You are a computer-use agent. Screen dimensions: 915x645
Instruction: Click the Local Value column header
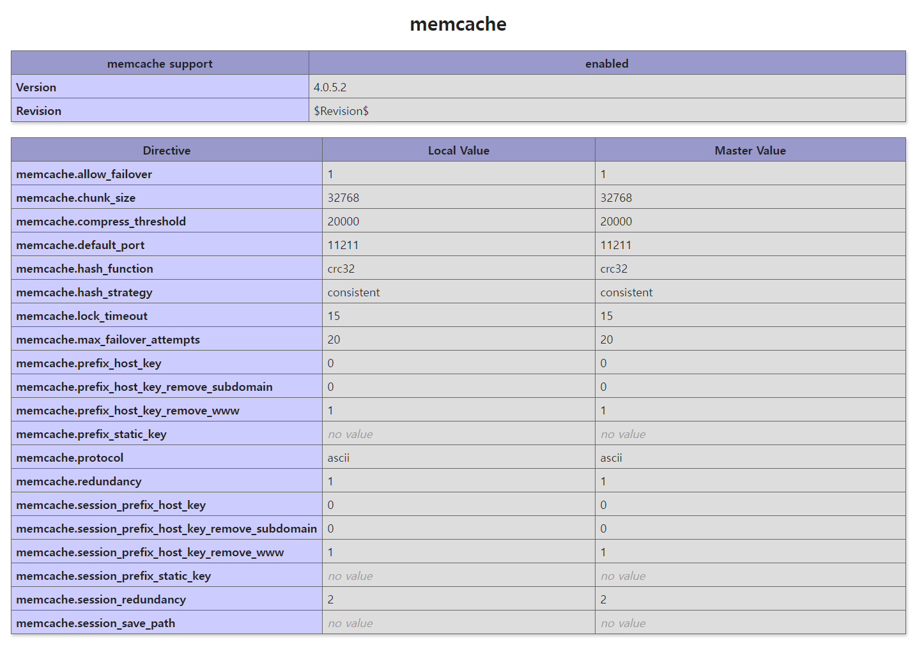pos(459,150)
